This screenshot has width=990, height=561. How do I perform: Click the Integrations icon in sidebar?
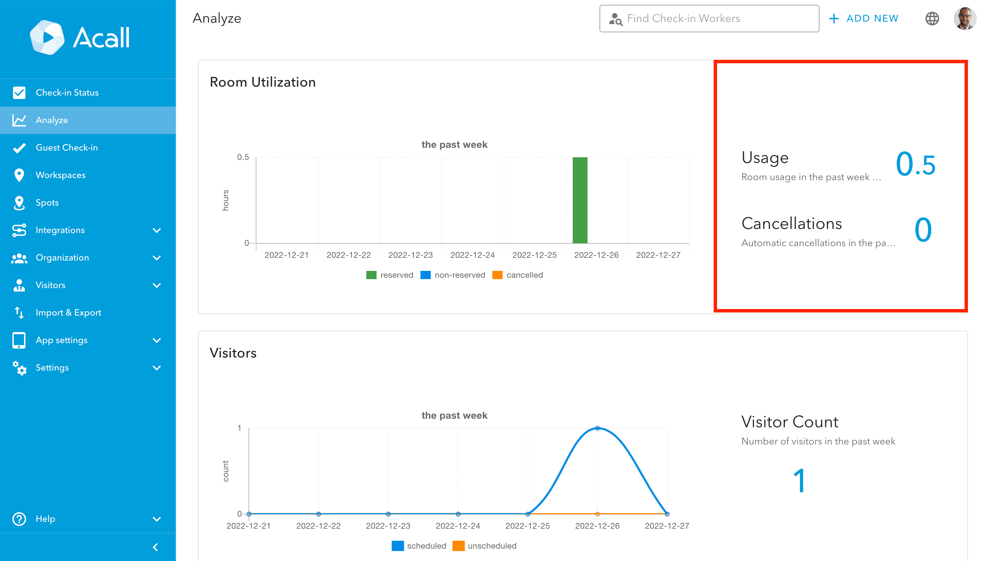(x=19, y=230)
